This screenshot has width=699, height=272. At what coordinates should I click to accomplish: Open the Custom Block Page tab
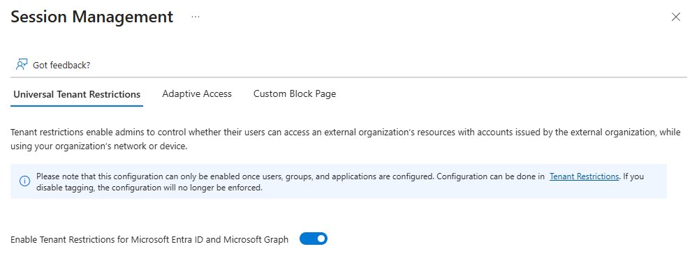[295, 94]
